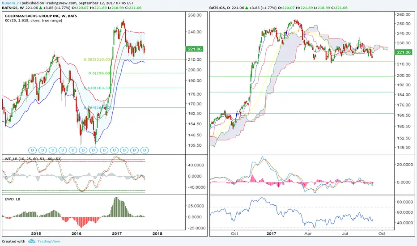Click the Jul label on daily time axis
Screen dimensions: 417x246
point(345,233)
